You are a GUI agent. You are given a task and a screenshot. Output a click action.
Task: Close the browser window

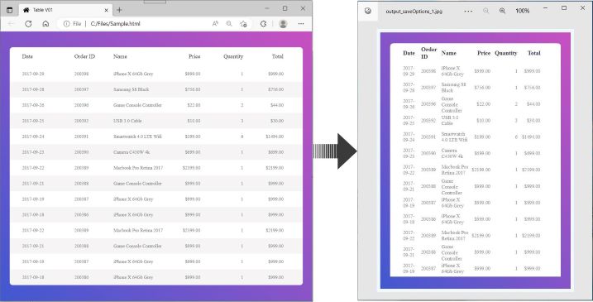(x=303, y=8)
